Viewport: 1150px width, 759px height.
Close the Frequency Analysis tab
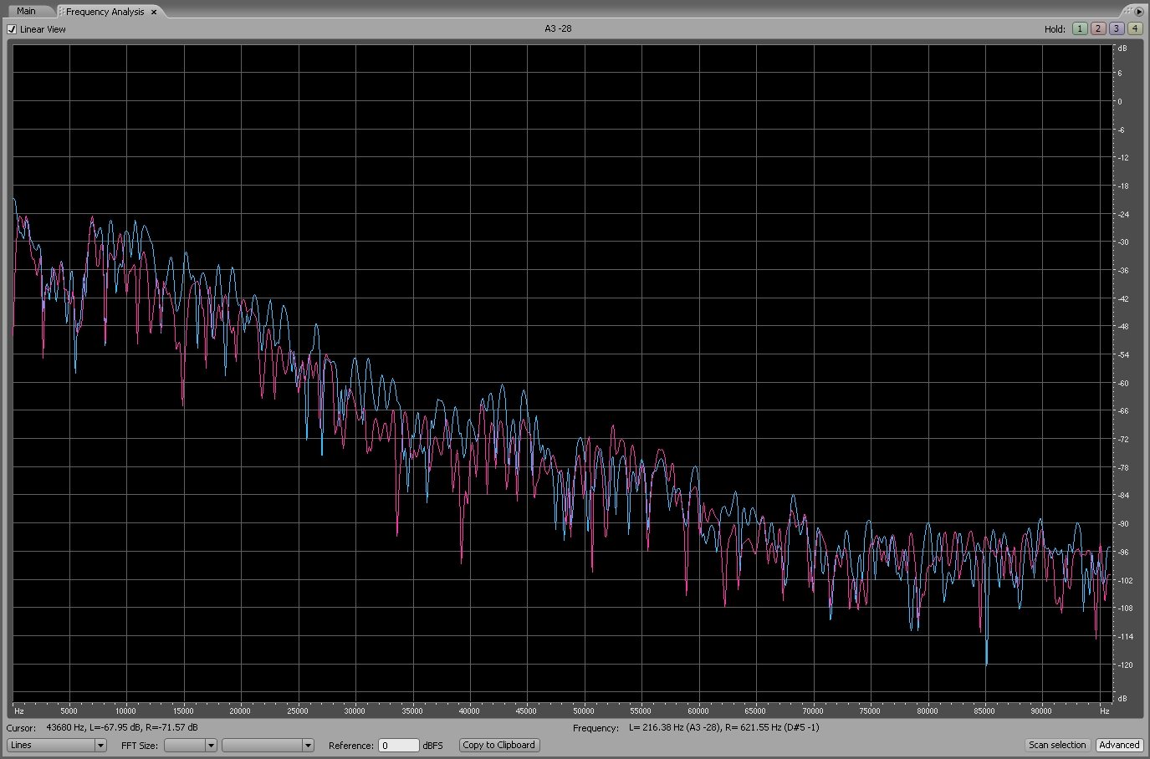pyautogui.click(x=154, y=13)
